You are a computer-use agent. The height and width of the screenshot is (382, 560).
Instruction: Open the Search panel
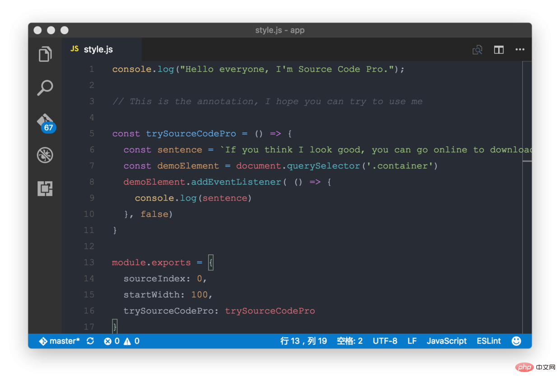click(x=45, y=88)
